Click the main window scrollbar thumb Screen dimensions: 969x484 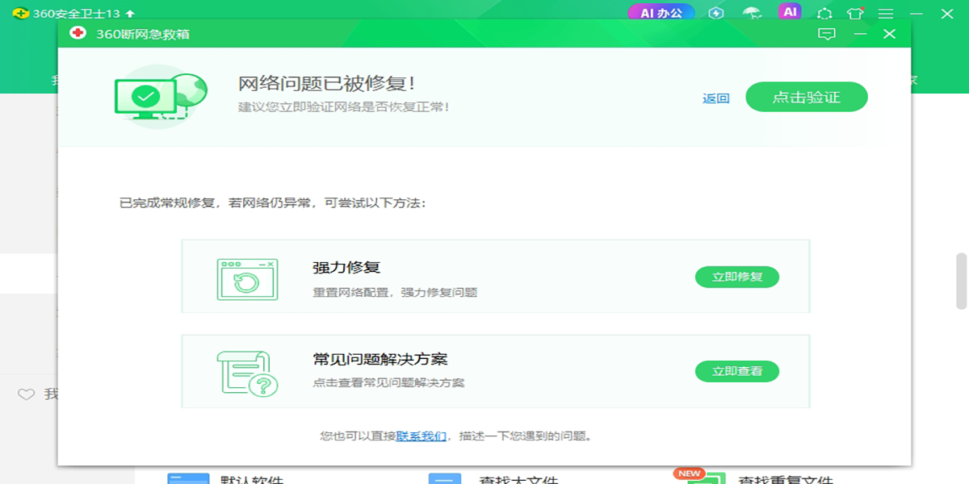click(x=961, y=281)
